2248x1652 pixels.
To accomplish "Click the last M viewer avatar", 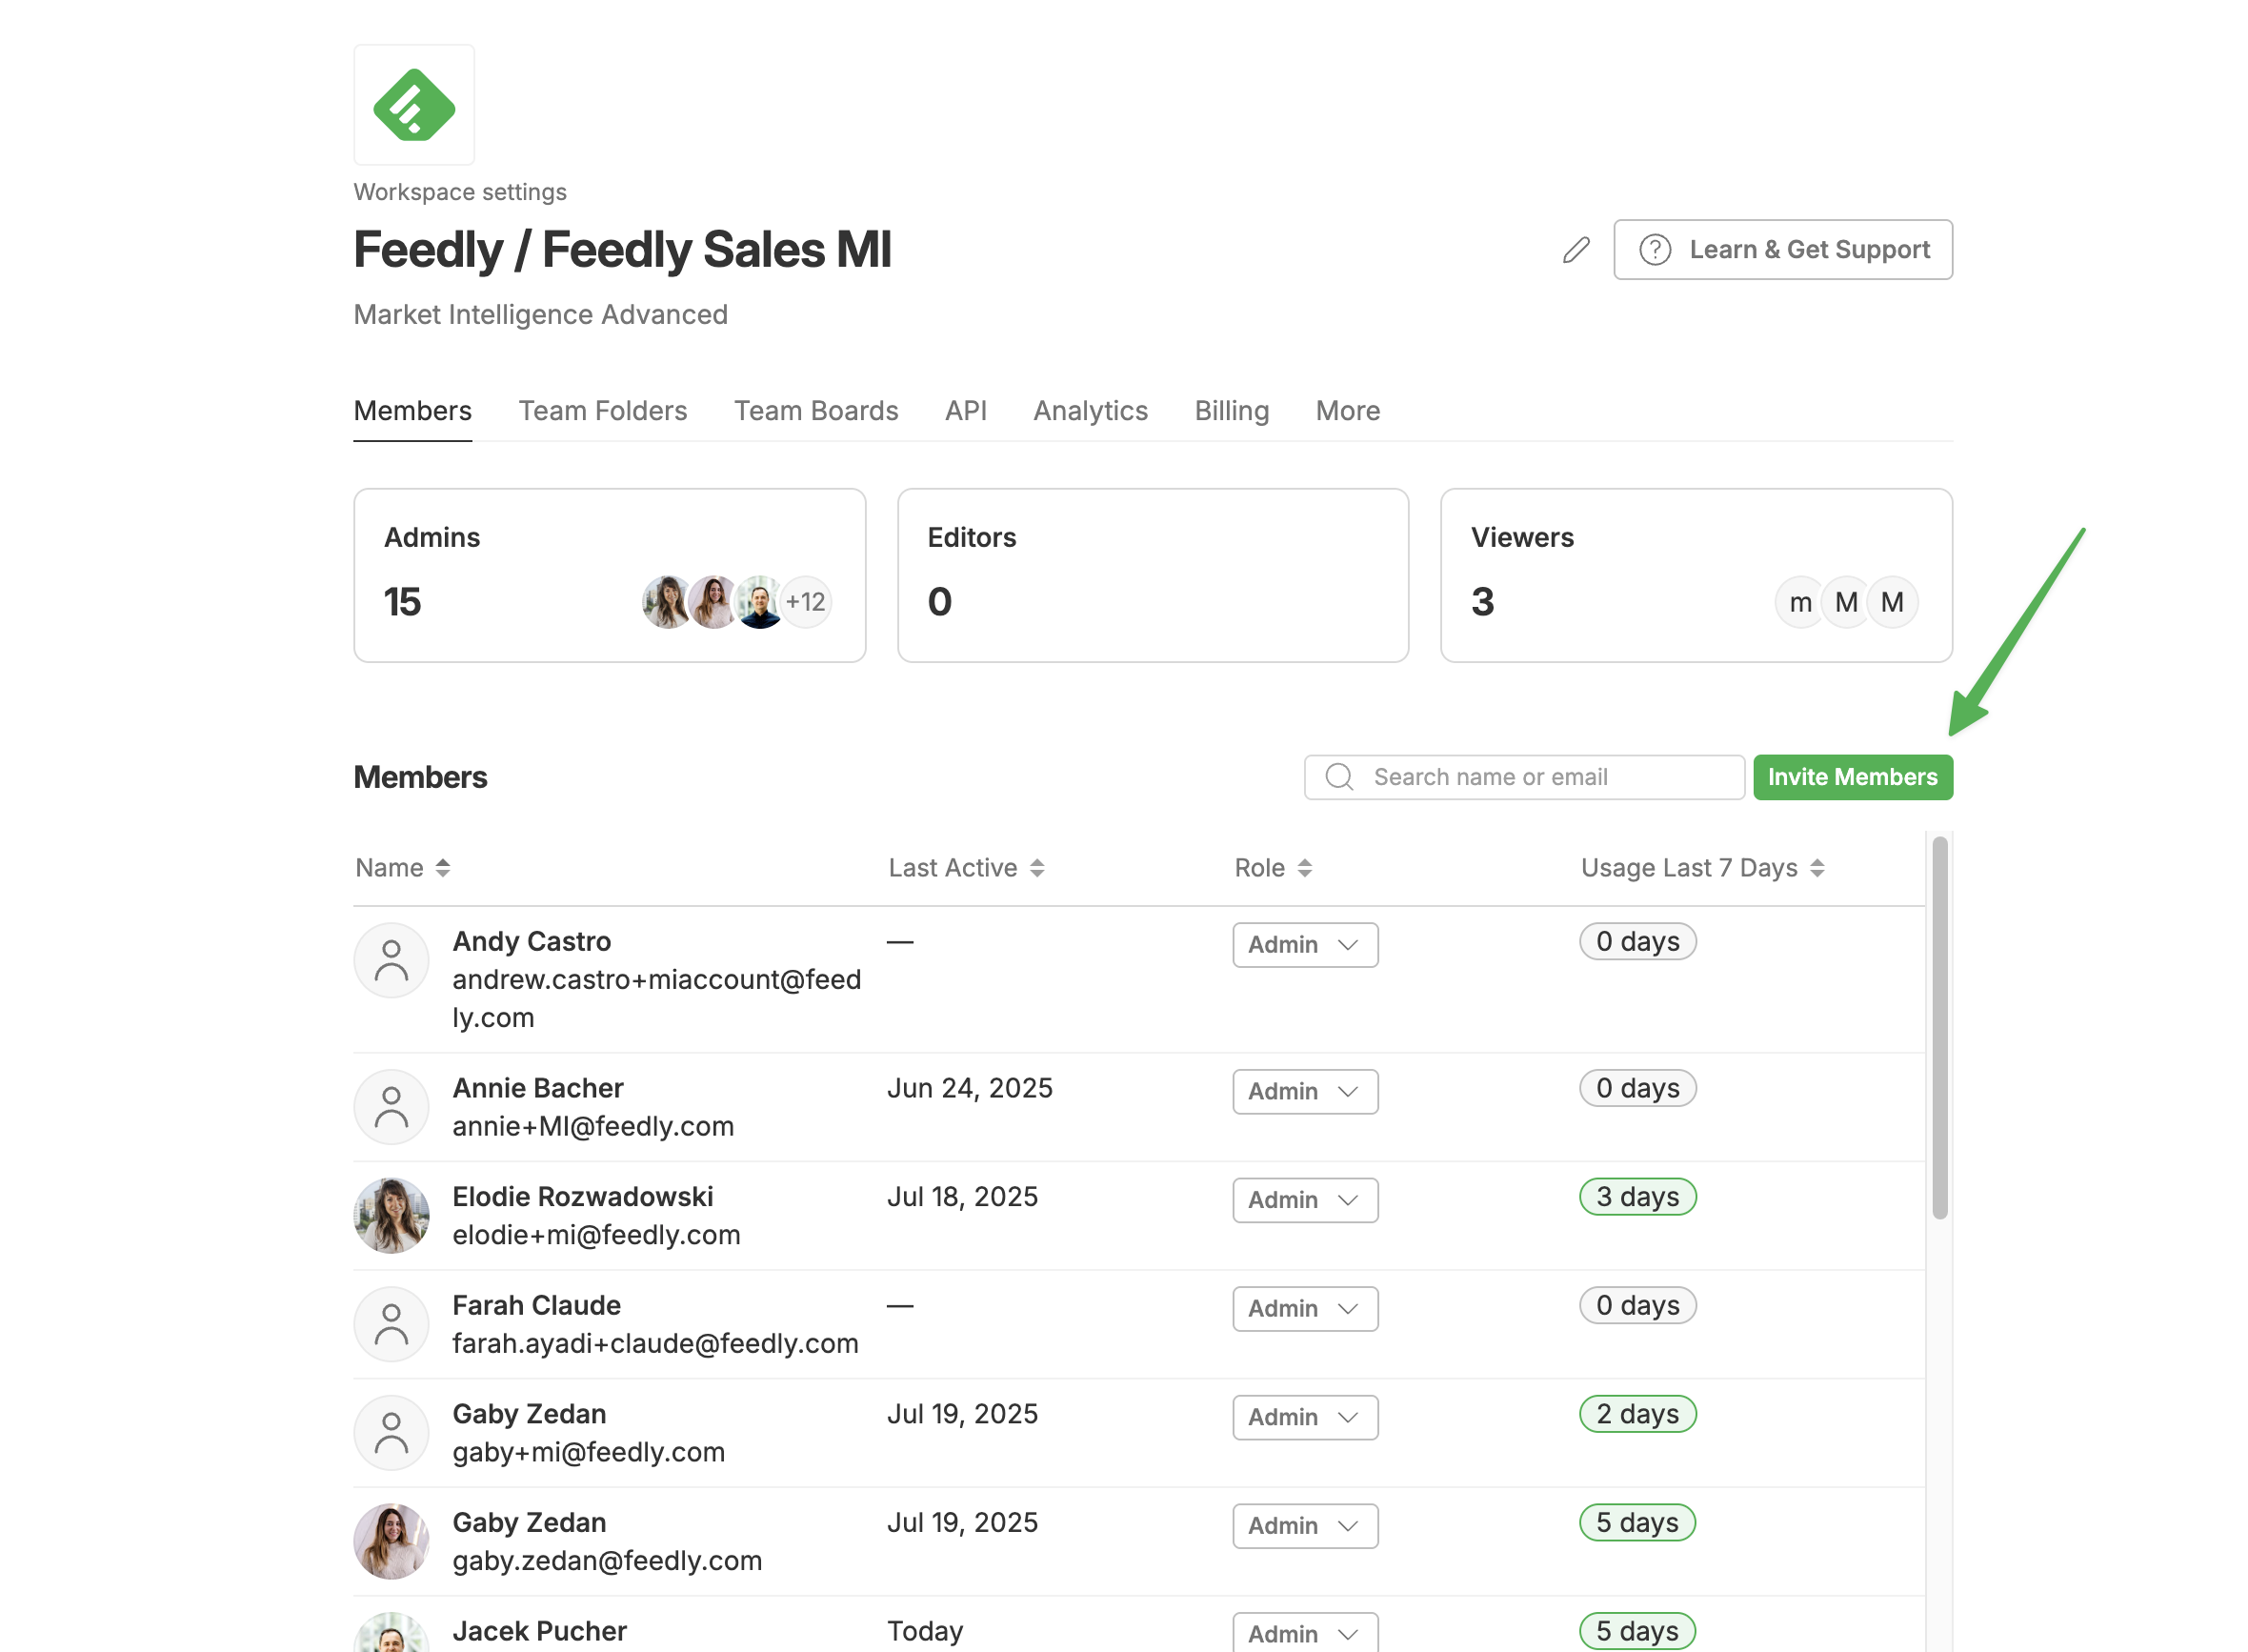I will click(1891, 602).
